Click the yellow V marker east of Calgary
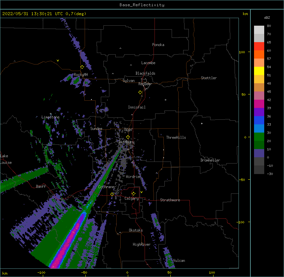Screen dimensions: 284x277 click(141, 192)
